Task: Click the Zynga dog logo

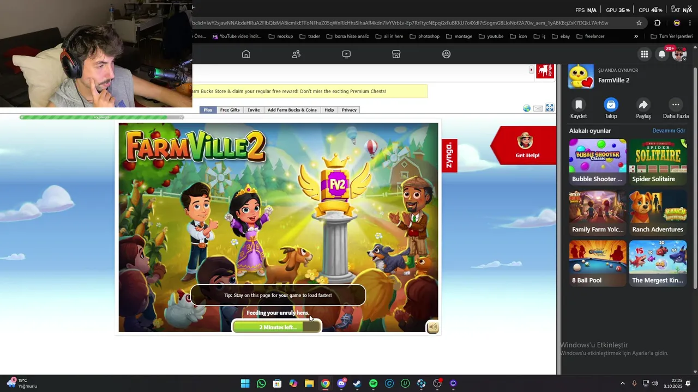Action: 545,71
